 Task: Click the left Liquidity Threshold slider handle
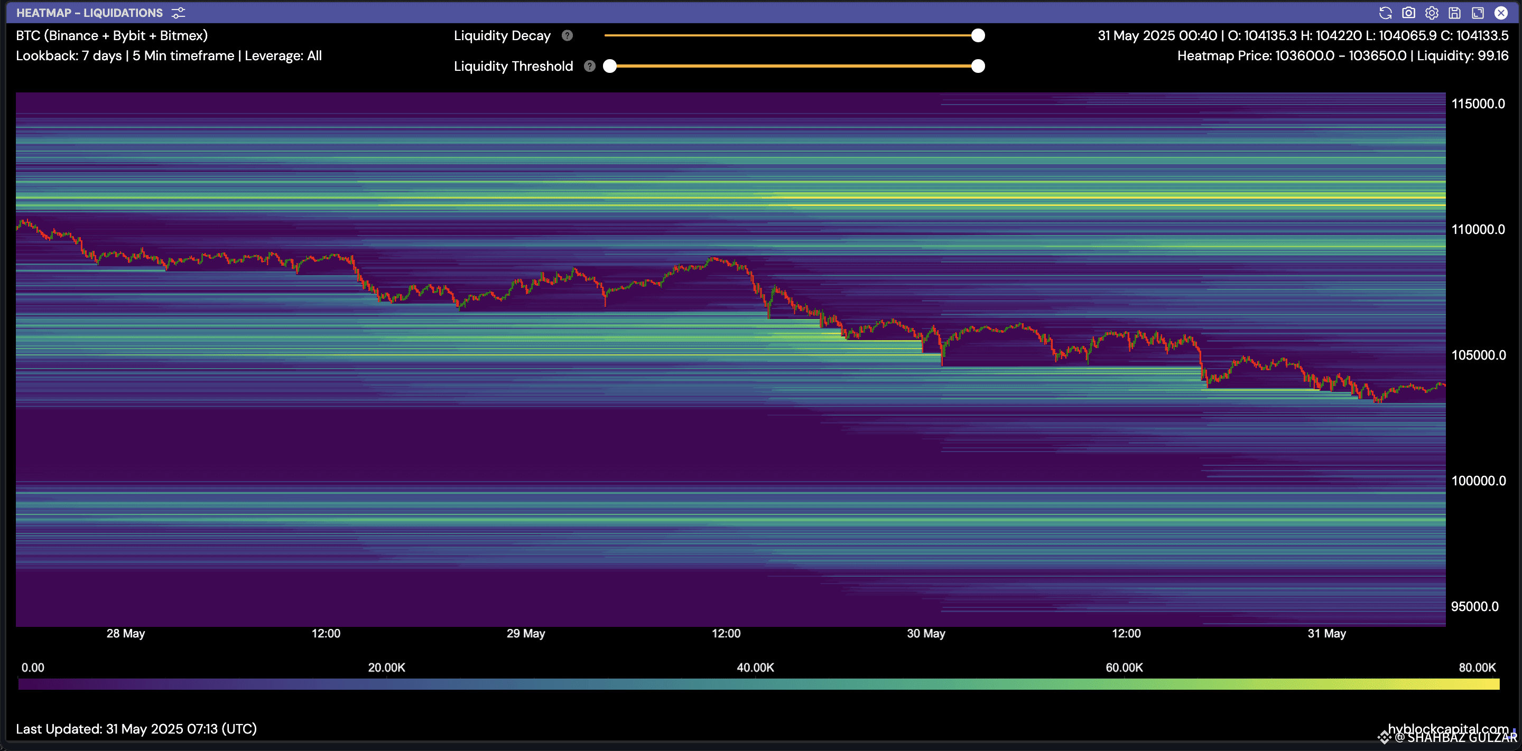(x=610, y=66)
